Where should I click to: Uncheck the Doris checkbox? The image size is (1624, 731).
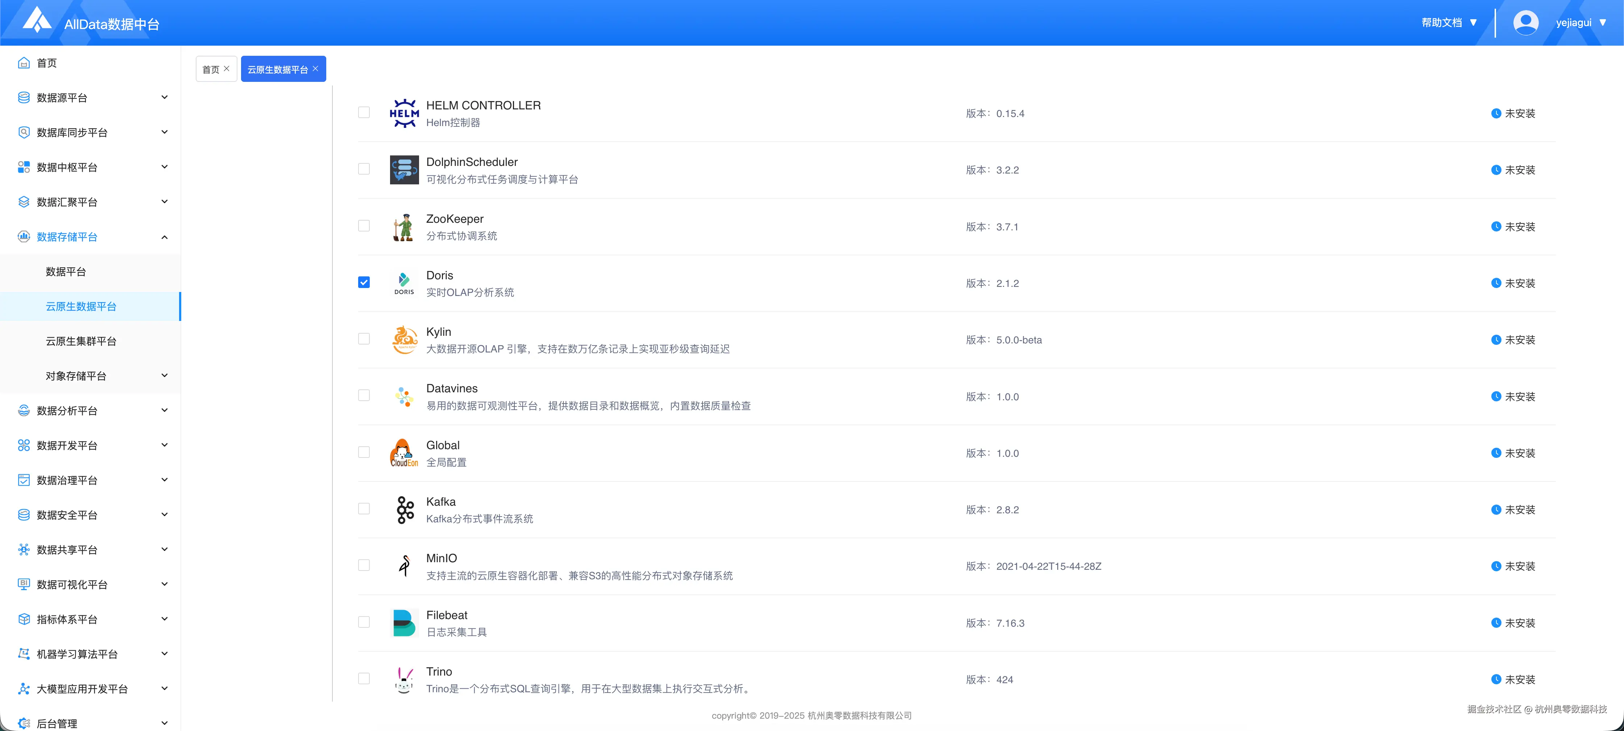pos(364,282)
